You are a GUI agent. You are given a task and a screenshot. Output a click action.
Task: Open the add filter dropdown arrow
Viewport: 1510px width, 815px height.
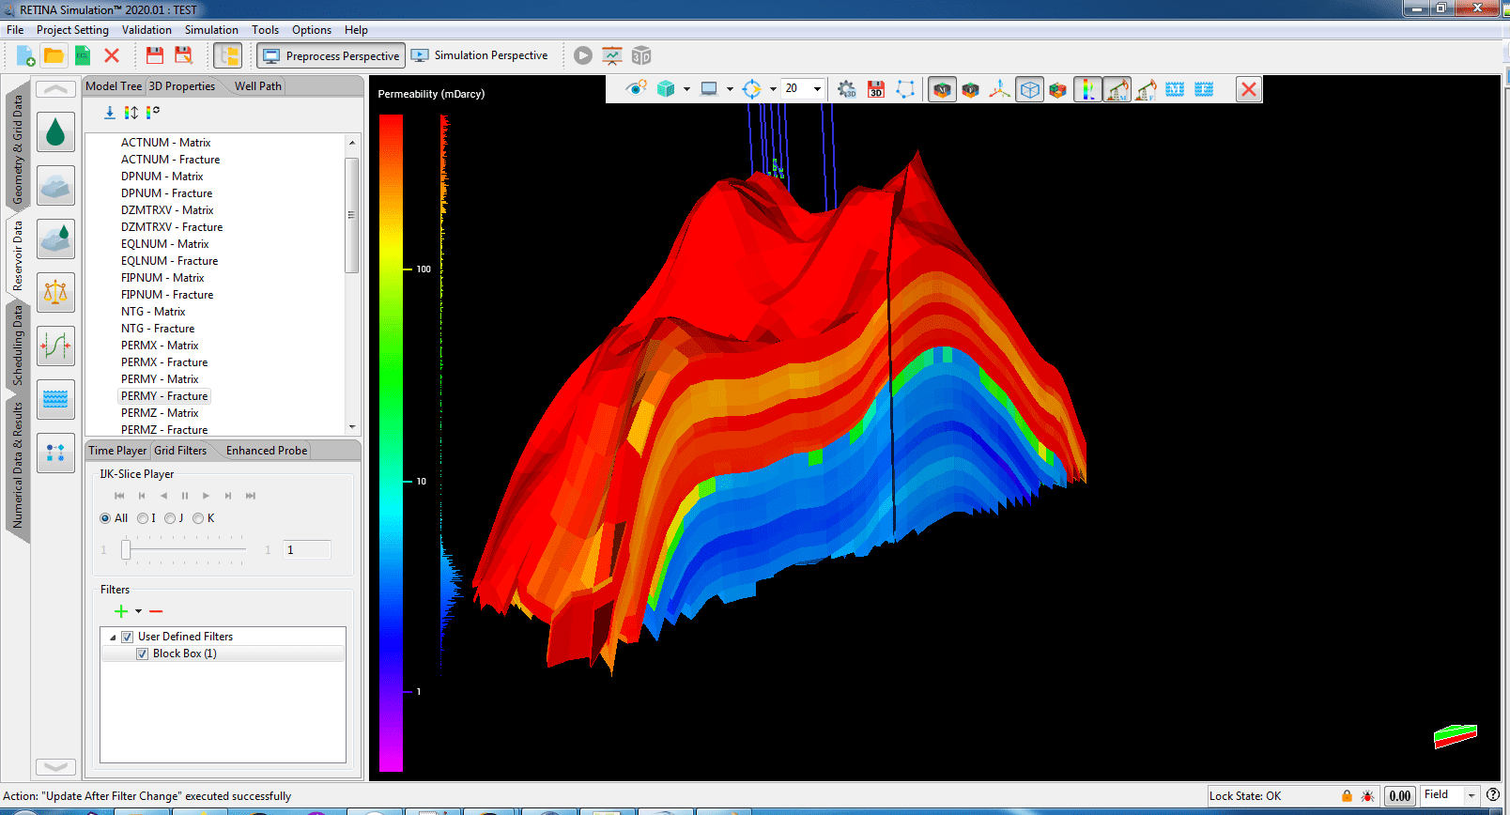pyautogui.click(x=138, y=611)
